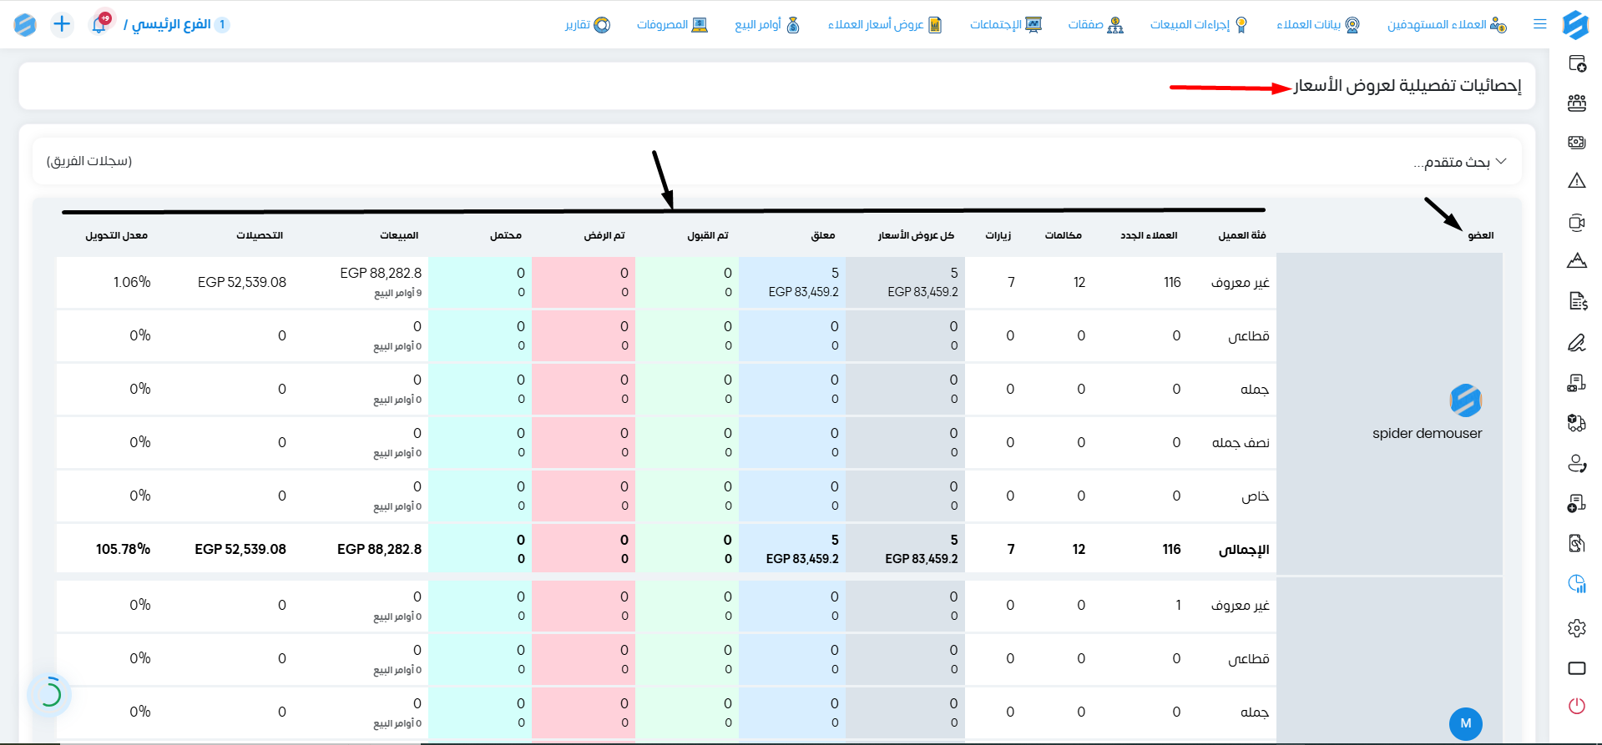Click the app logo at the top right
This screenshot has width=1602, height=745.
click(1575, 24)
